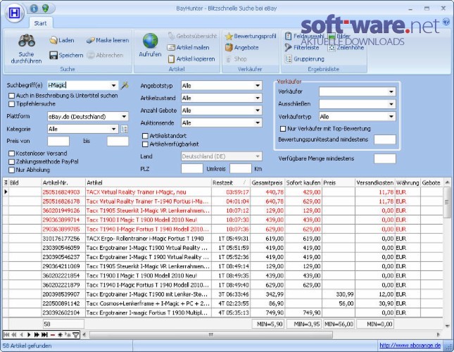Open Kategorie dropdown
Screen dimensions: 454x352
tap(114, 129)
